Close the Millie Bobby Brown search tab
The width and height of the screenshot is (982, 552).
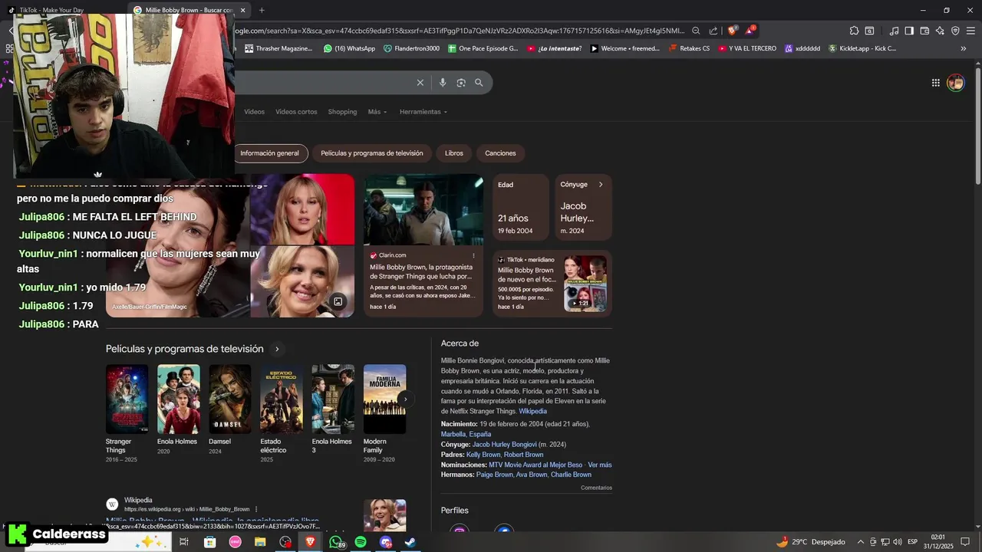[243, 10]
